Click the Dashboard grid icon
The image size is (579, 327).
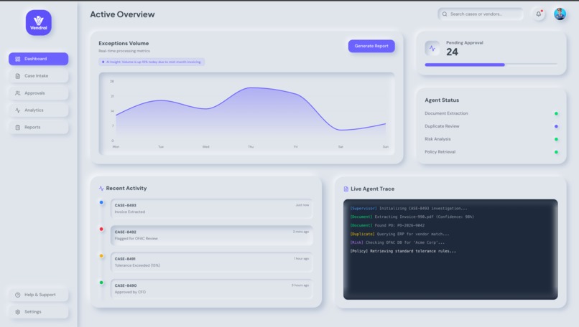point(18,59)
